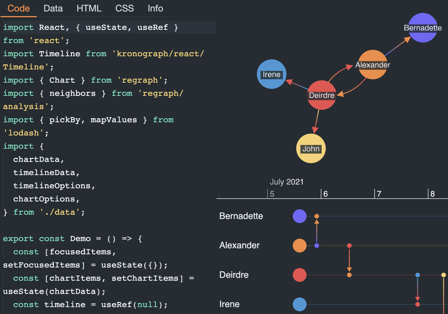Select the Alexander node in the chart

click(x=372, y=65)
